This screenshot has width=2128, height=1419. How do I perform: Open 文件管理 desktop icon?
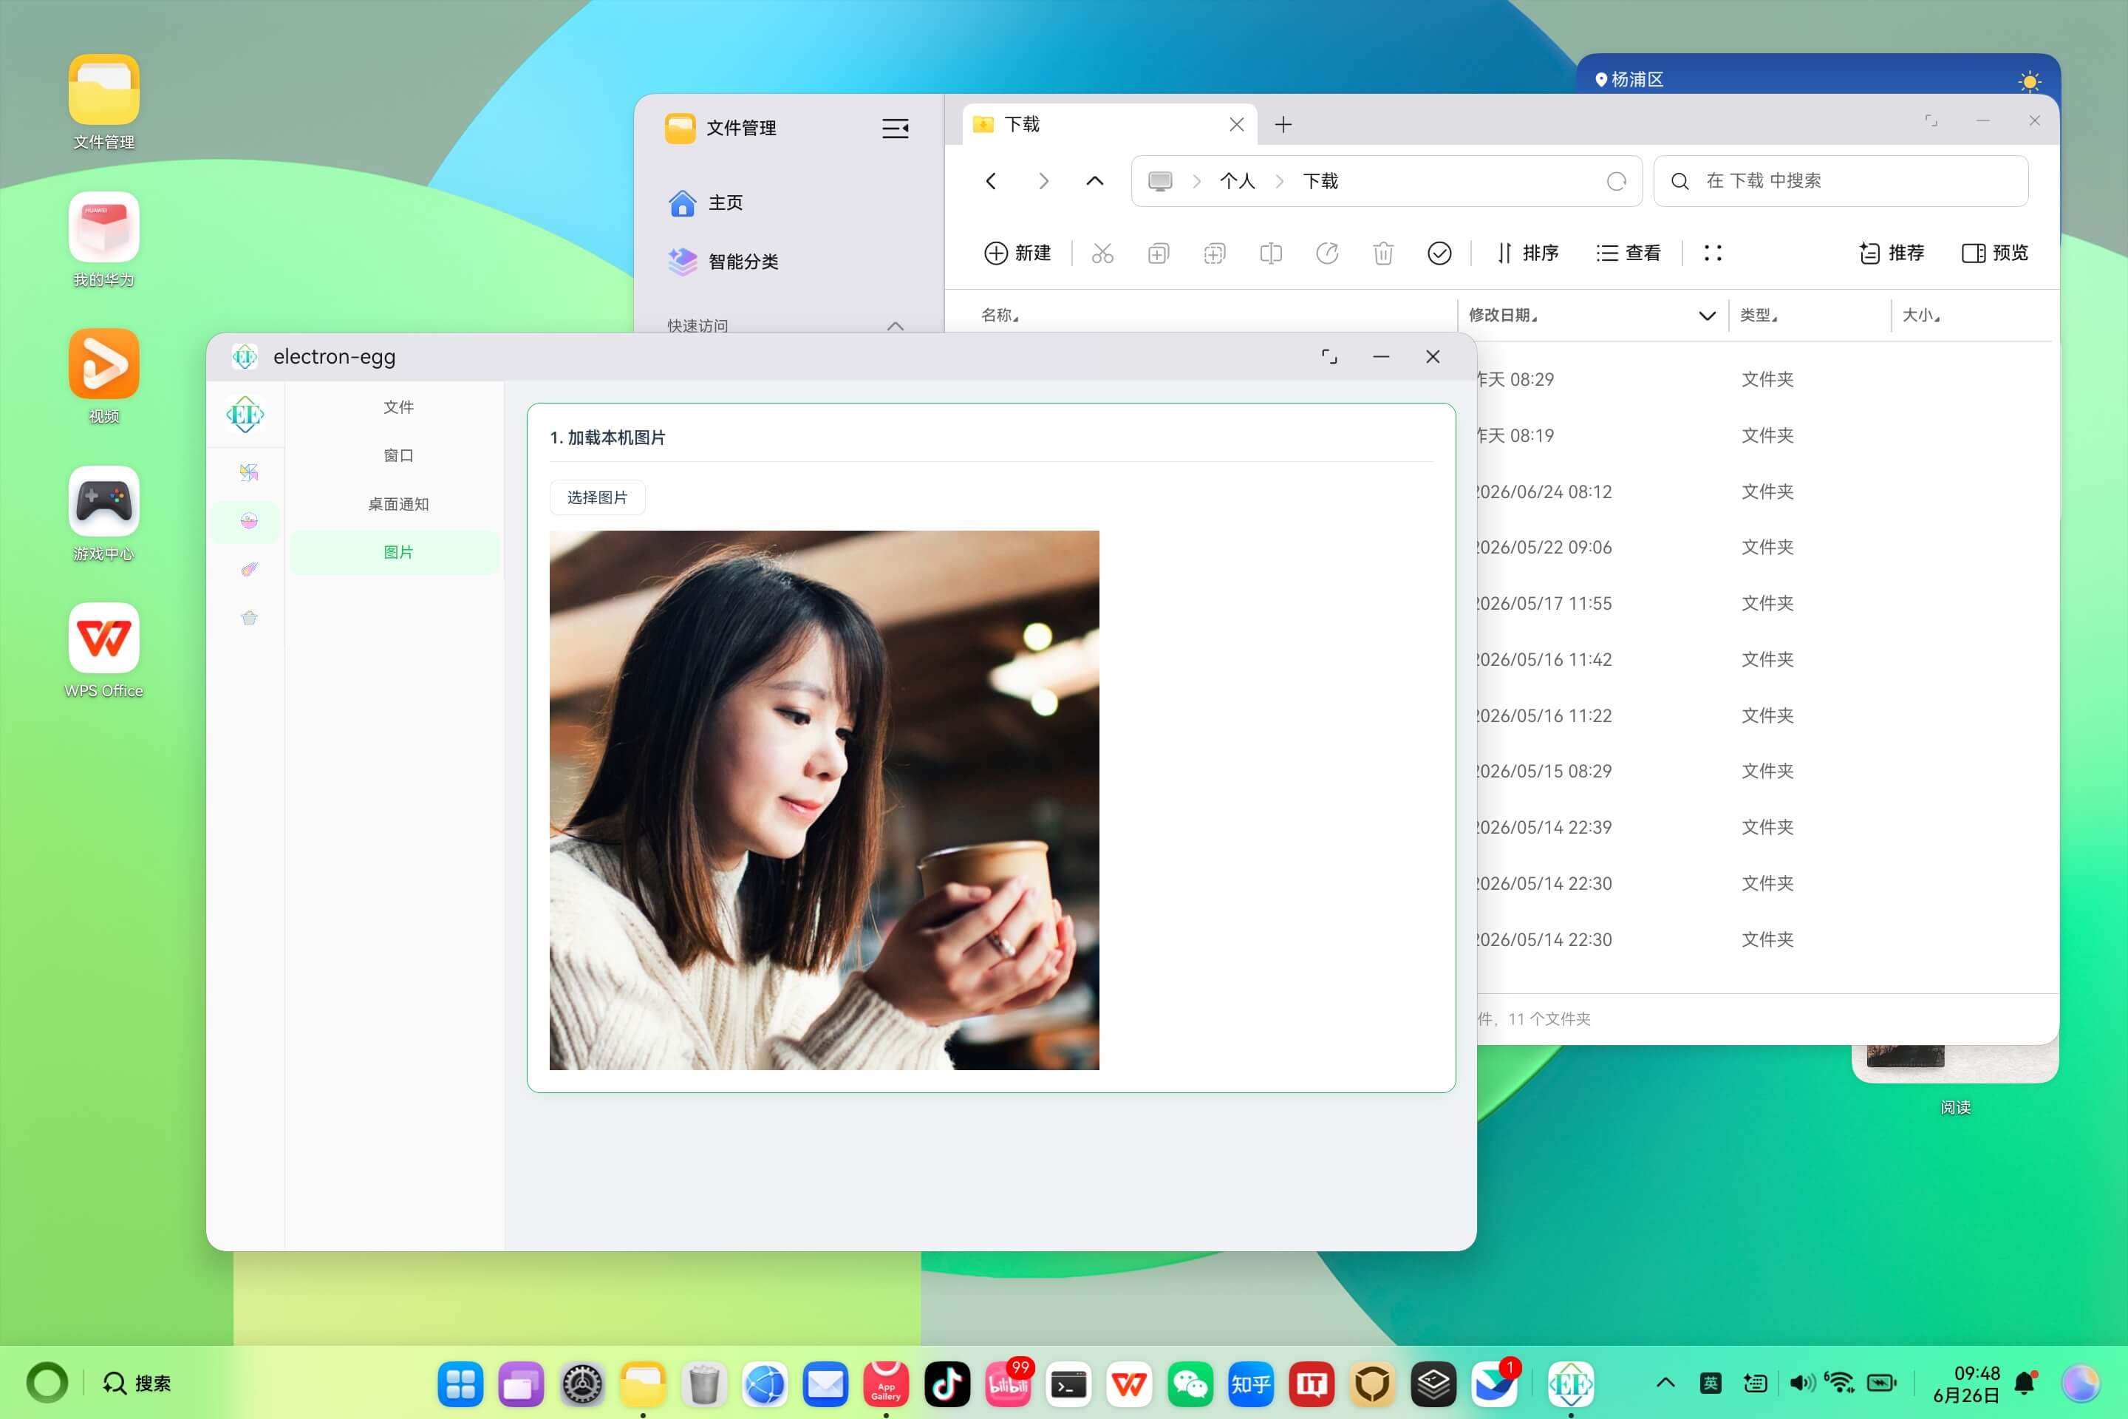[103, 102]
